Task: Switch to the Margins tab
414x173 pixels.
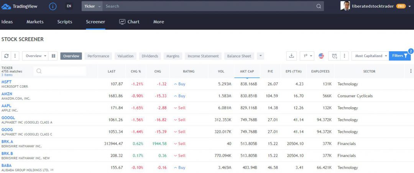Action: tap(173, 56)
